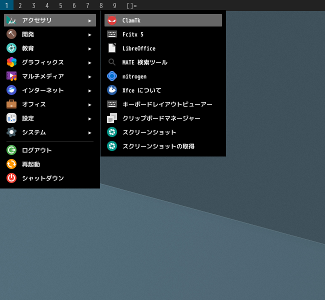Click the LibreOffice document icon

pyautogui.click(x=112, y=48)
